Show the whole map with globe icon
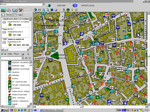The width and height of the screenshot is (150, 112). (x=51, y=10)
